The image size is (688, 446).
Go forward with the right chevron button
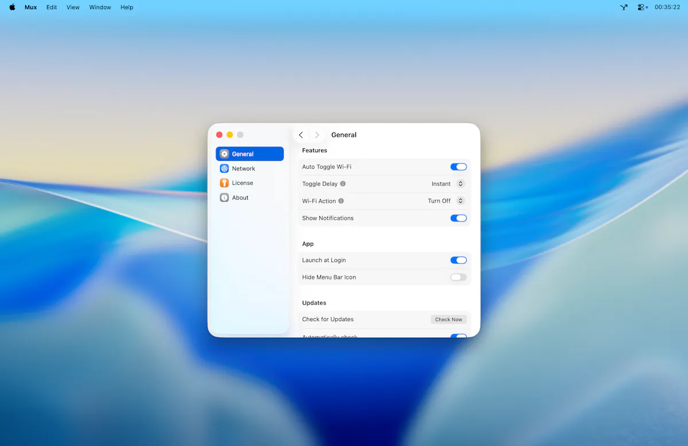[x=317, y=135]
